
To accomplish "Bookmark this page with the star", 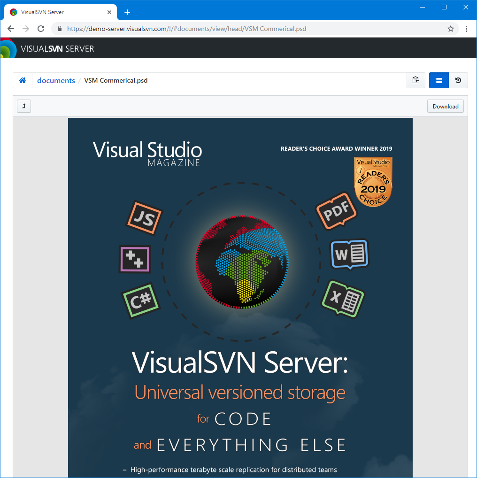I will point(451,29).
